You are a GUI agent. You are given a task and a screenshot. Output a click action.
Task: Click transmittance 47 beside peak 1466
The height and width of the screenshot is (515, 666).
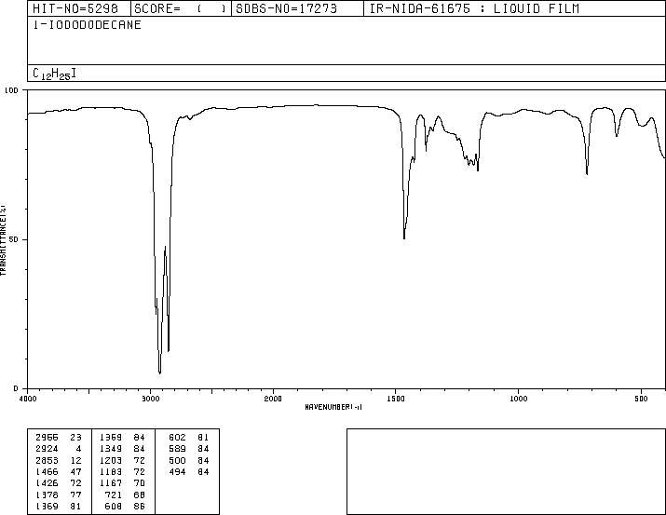coord(75,472)
